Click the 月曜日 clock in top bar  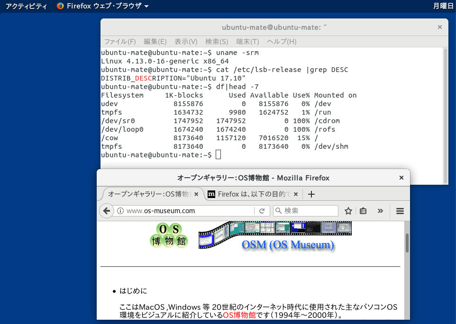[443, 6]
